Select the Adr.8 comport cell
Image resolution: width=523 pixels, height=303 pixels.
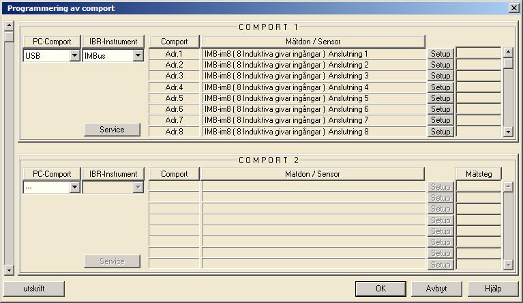click(x=174, y=132)
